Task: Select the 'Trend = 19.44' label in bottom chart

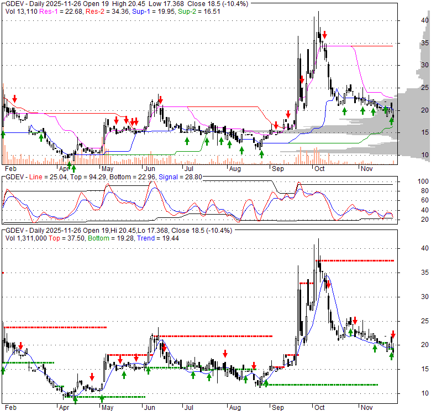Action: (158, 238)
